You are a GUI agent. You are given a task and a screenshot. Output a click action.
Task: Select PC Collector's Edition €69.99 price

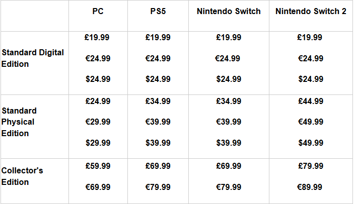click(x=98, y=187)
